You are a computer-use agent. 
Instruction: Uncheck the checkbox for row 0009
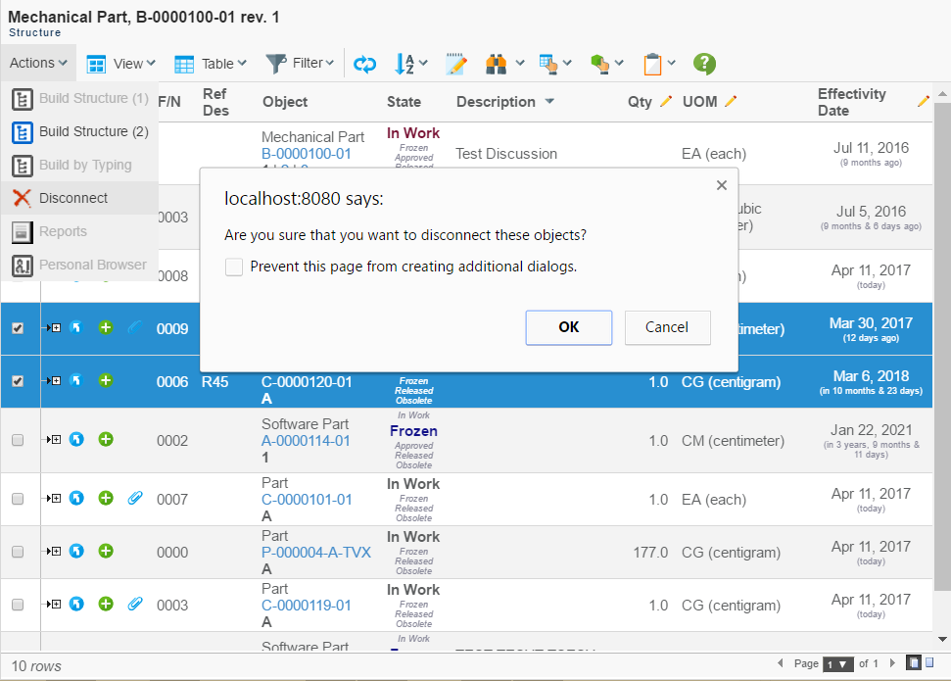[x=18, y=328]
